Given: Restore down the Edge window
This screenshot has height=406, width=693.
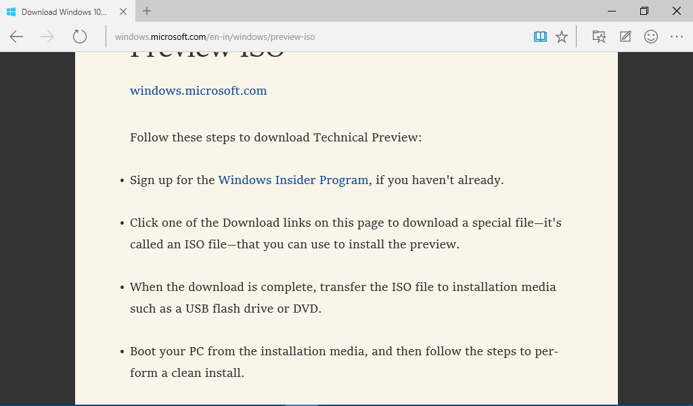Looking at the screenshot, I should tap(644, 11).
